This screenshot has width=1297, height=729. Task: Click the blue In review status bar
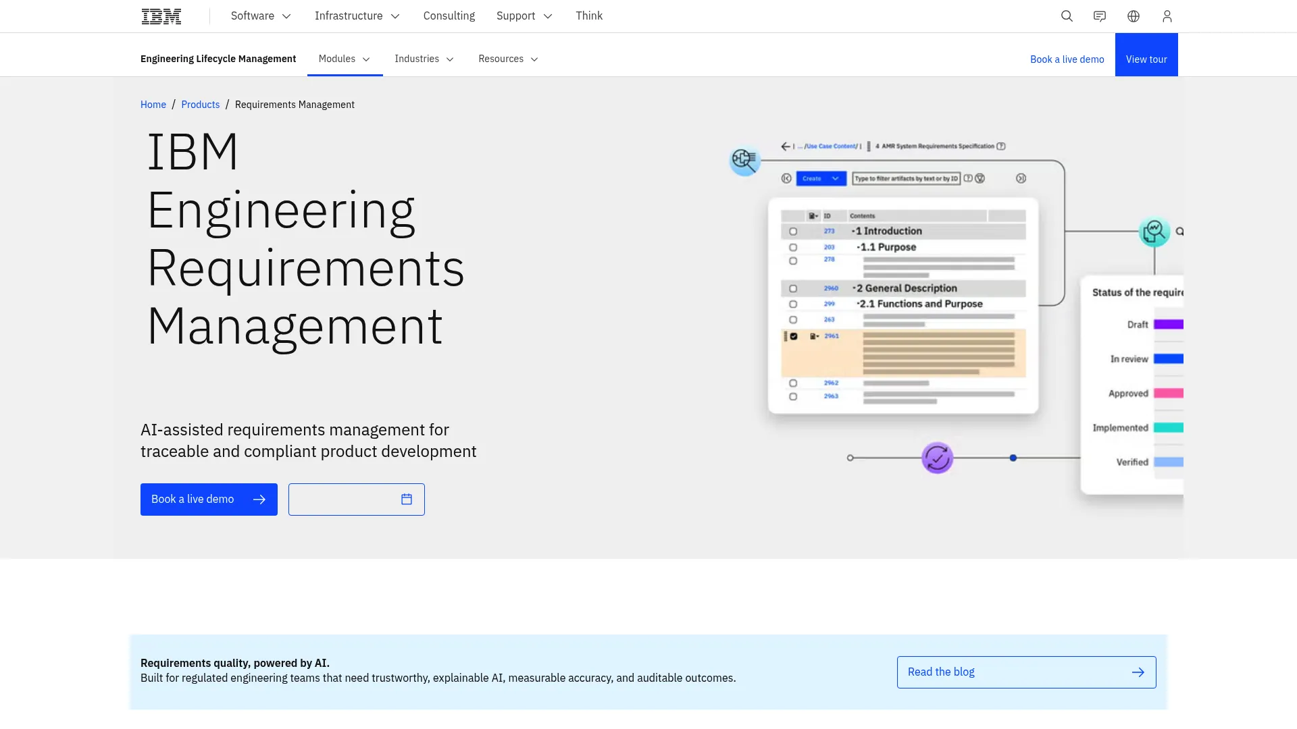(x=1169, y=359)
